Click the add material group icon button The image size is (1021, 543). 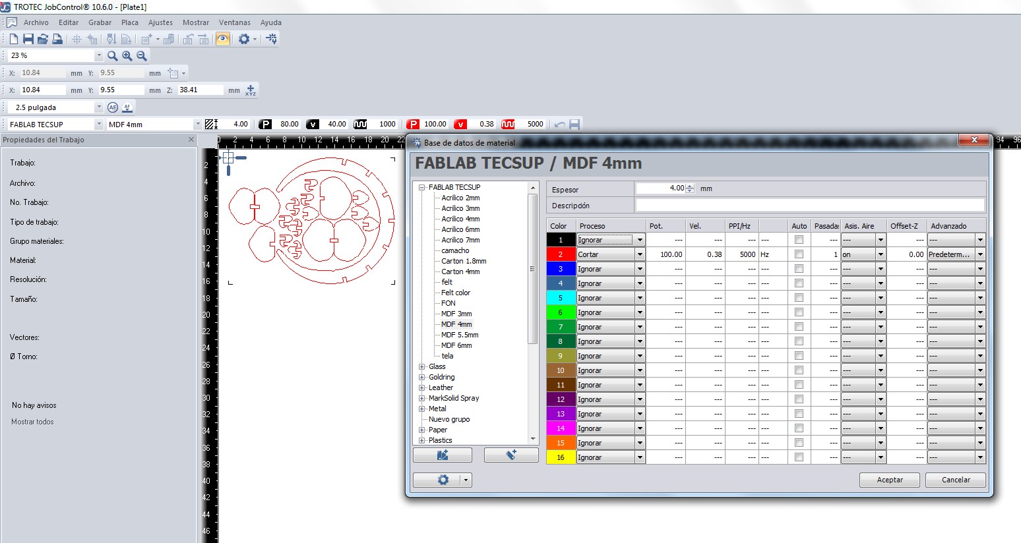[443, 455]
